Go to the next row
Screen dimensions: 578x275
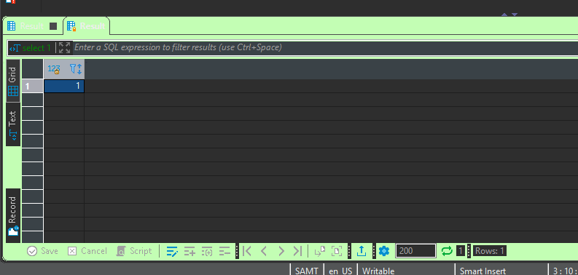pyautogui.click(x=281, y=251)
